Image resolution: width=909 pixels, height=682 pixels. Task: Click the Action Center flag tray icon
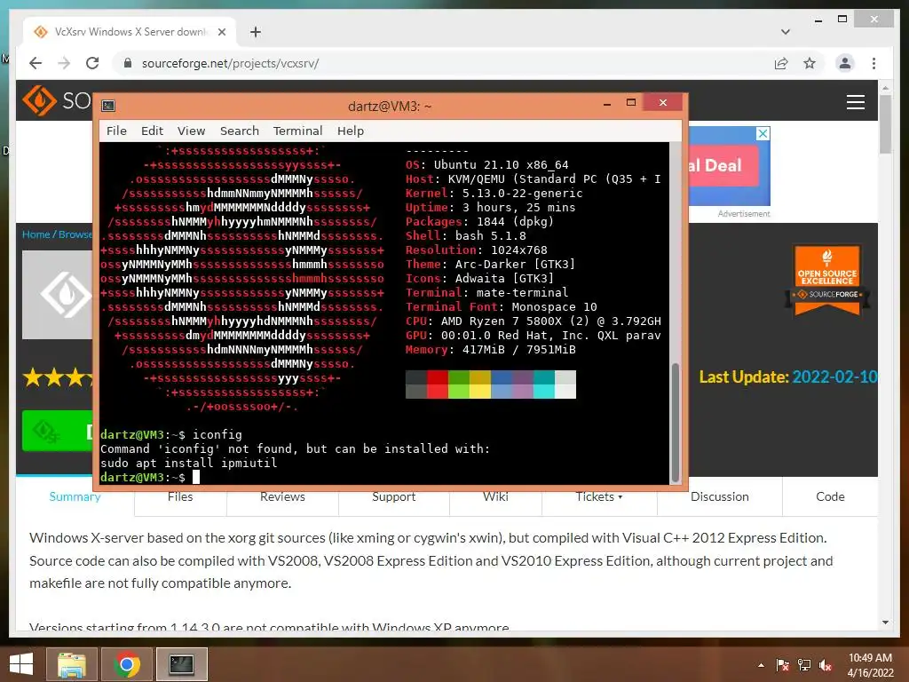(x=782, y=665)
